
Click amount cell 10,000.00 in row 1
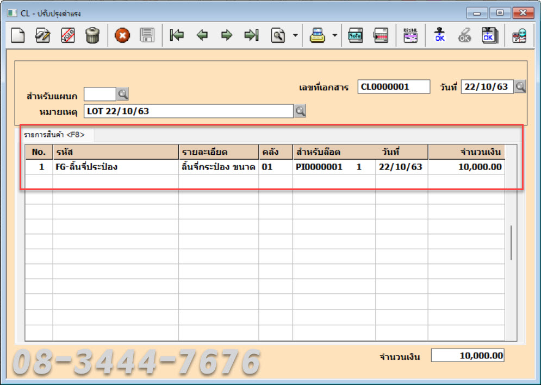point(467,167)
